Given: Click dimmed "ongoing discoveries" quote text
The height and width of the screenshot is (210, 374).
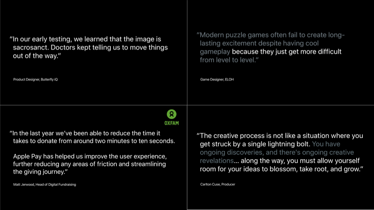Looking at the screenshot, I should 277,152.
